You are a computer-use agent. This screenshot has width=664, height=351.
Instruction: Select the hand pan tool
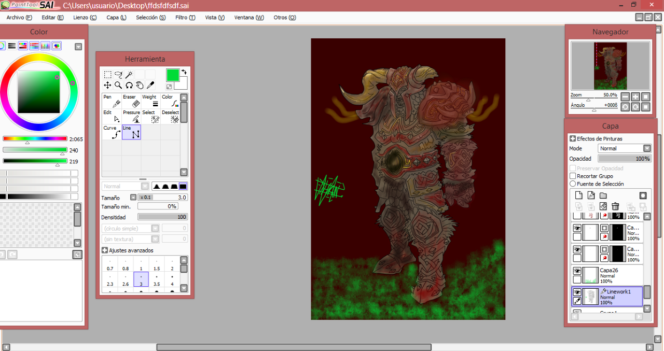[x=140, y=85]
